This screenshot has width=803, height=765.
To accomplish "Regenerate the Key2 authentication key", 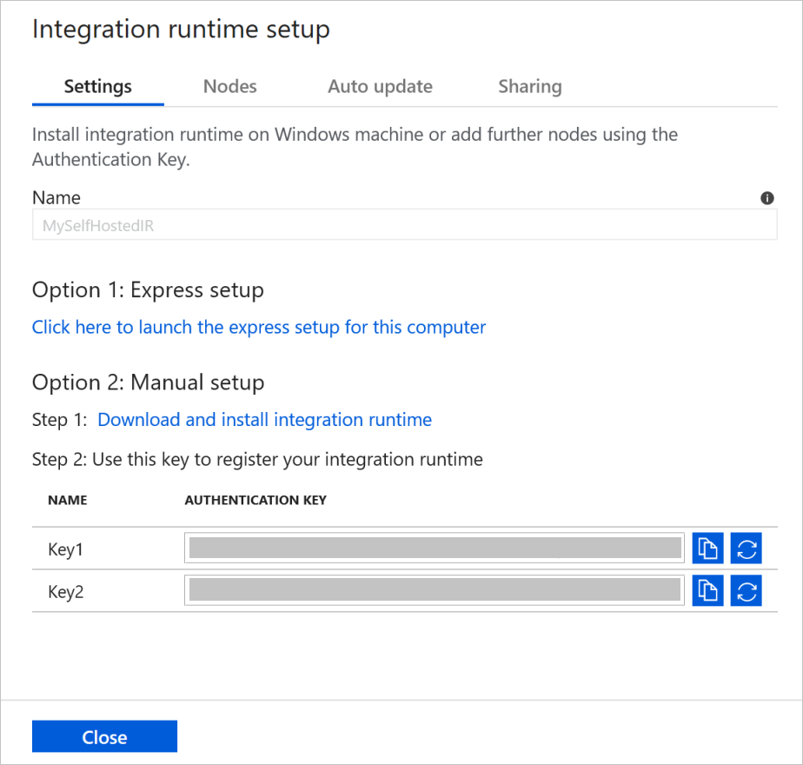I will (x=746, y=590).
